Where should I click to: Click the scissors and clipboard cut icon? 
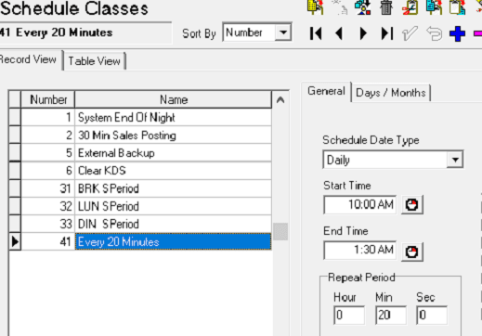pos(410,7)
